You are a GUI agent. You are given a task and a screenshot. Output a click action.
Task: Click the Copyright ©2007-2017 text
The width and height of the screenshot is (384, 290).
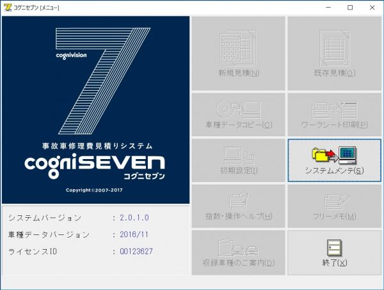coord(94,190)
